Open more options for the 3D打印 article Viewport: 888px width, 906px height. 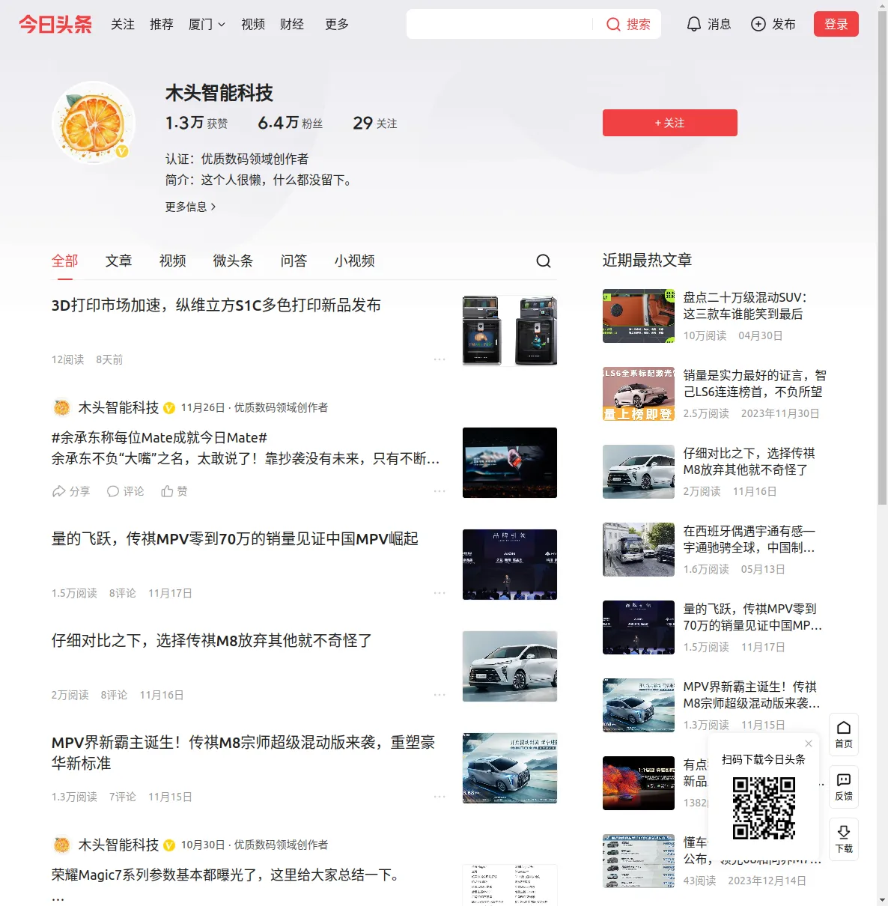point(440,359)
